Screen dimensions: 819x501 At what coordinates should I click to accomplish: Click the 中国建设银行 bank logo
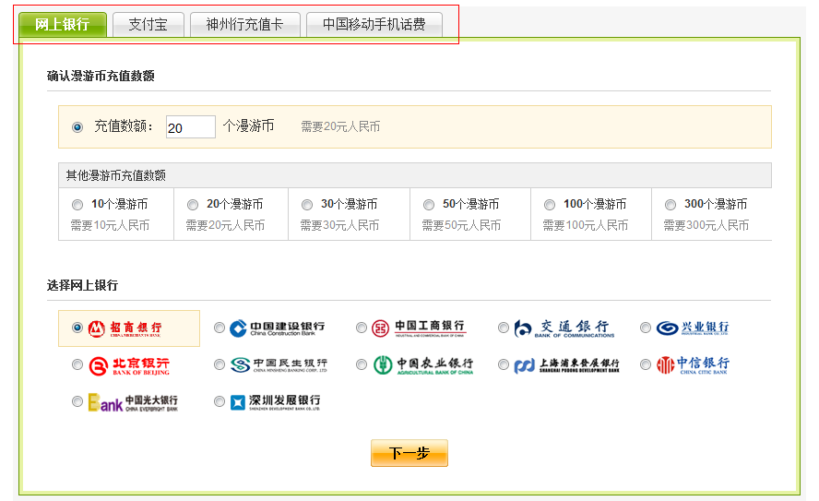click(278, 328)
